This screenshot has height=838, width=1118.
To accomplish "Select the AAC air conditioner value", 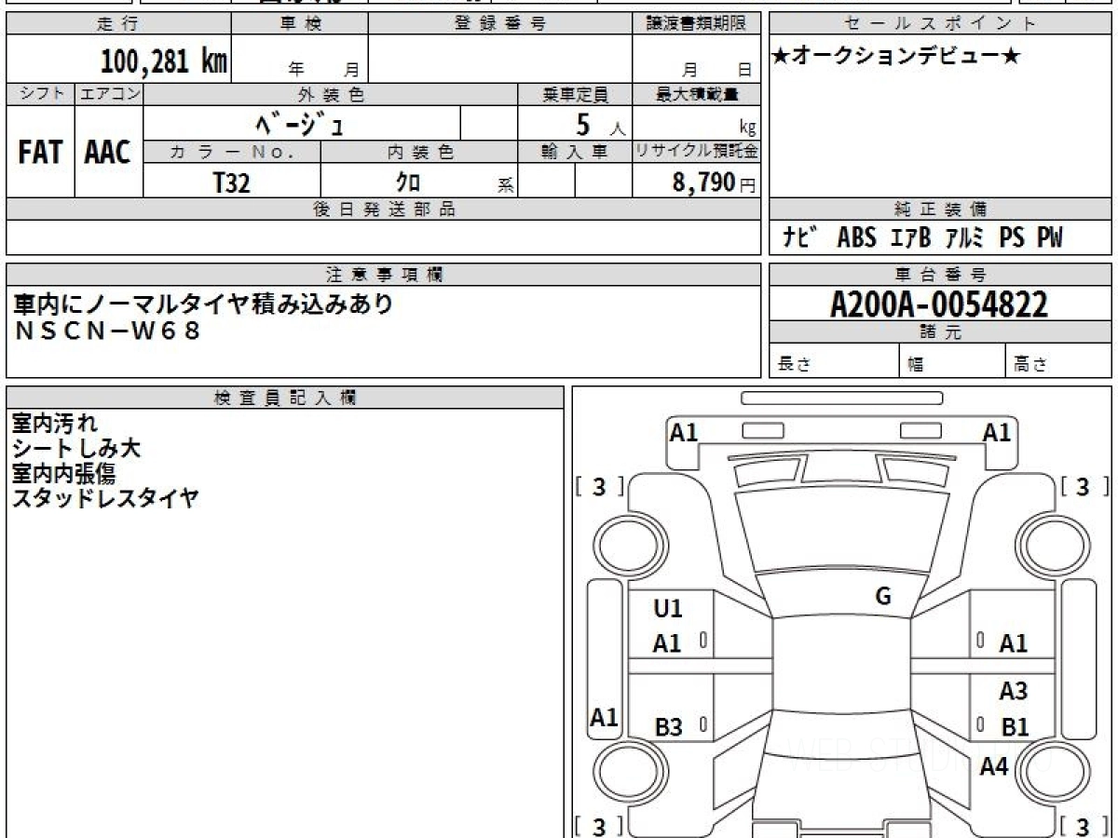I will (108, 153).
